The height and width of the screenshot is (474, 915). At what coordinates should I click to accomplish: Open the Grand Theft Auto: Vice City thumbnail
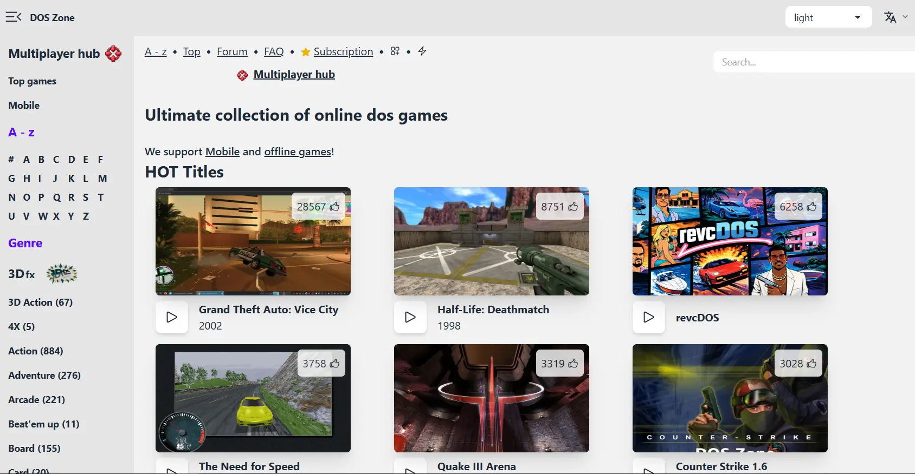253,241
